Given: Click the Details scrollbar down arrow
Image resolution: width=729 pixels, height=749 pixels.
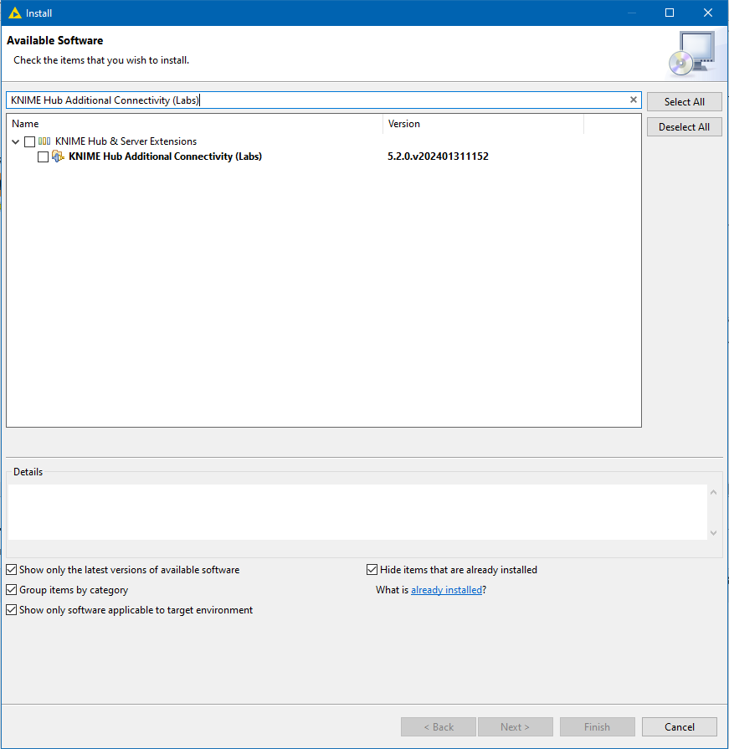Looking at the screenshot, I should click(713, 532).
